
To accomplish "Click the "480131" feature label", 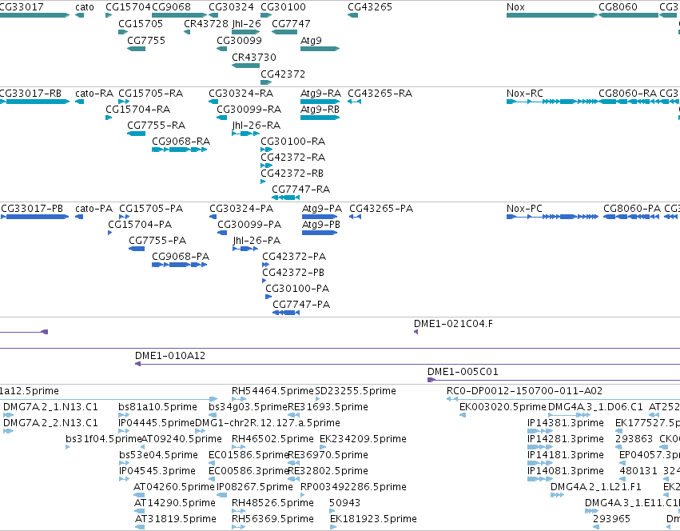I will (x=638, y=471).
